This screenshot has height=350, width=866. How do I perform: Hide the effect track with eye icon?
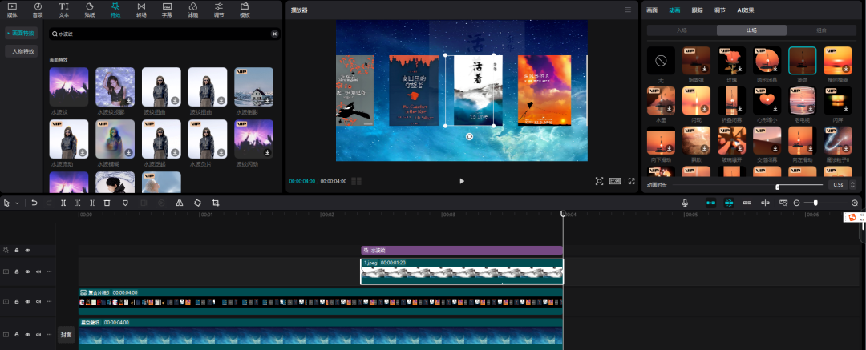(27, 251)
